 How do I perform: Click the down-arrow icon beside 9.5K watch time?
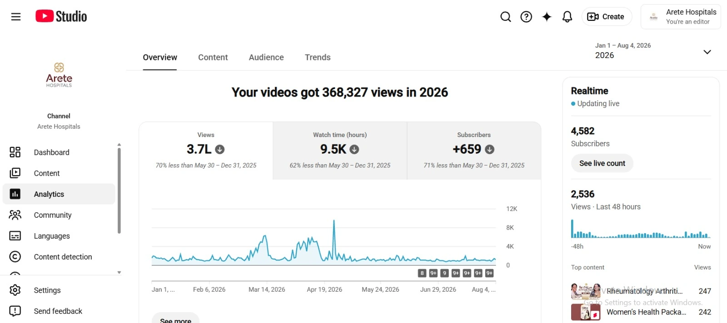pos(354,149)
